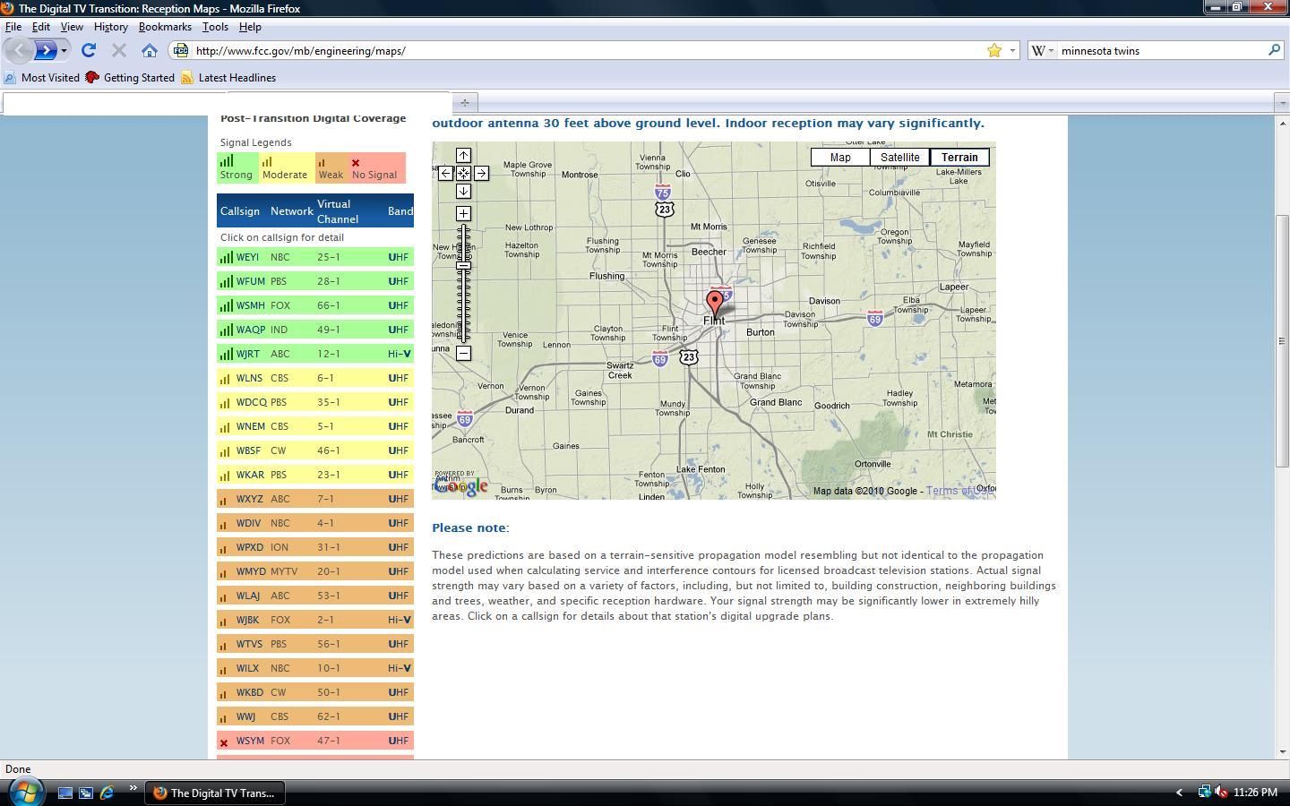This screenshot has height=806, width=1290.
Task: Open details for callsign WSYM
Action: click(x=250, y=741)
